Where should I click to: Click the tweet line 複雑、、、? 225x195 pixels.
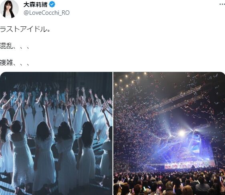pos(15,63)
